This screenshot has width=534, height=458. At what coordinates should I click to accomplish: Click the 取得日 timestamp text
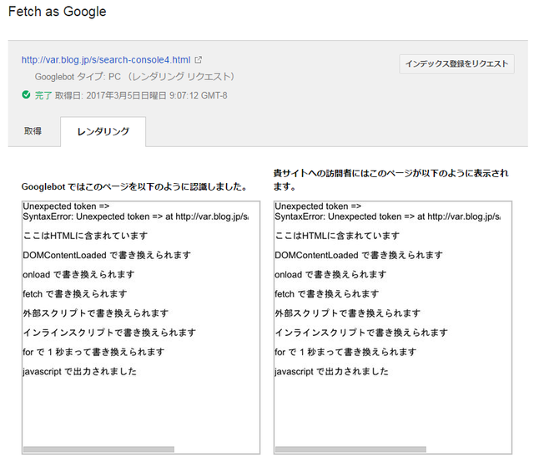[141, 95]
